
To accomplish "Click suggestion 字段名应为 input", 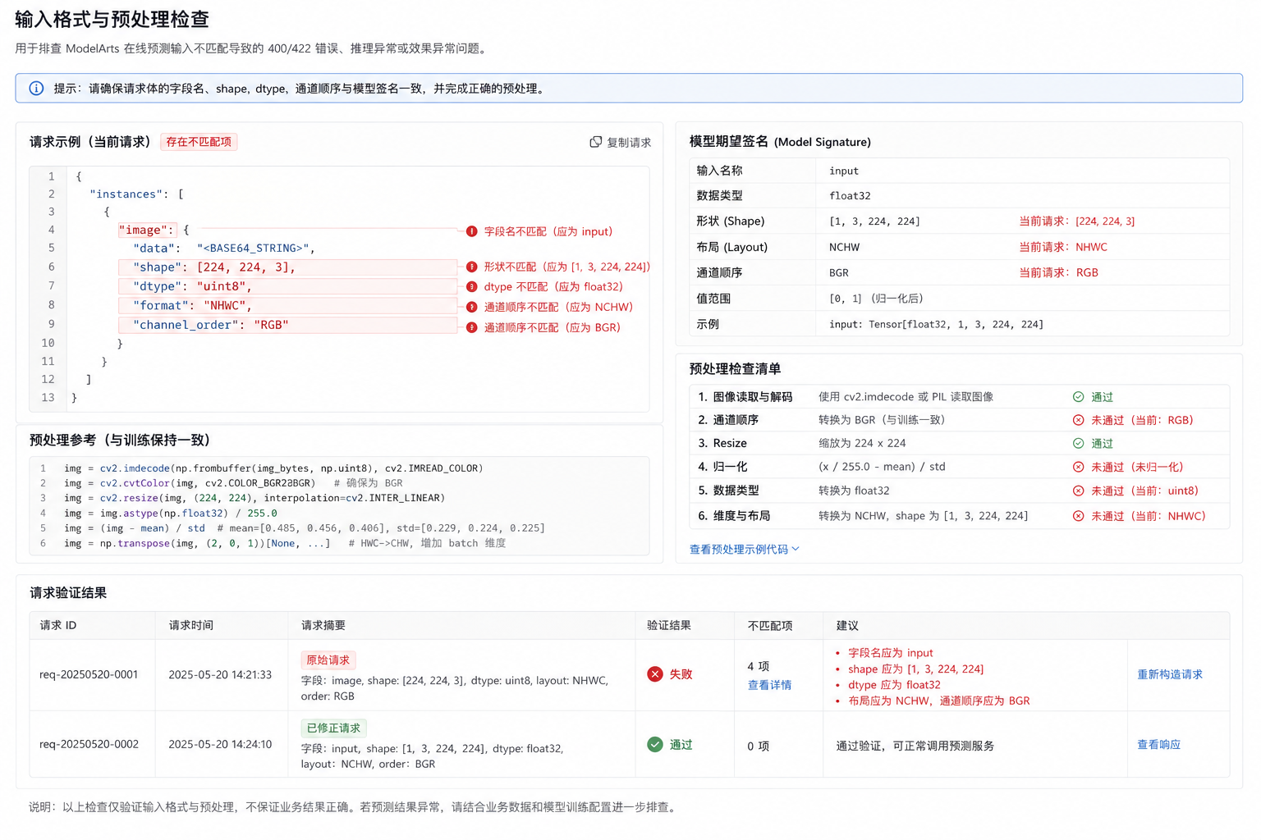I will point(890,653).
